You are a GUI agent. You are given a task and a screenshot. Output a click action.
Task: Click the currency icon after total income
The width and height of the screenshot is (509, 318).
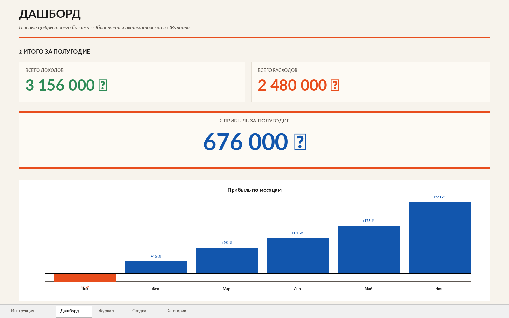[x=103, y=85]
